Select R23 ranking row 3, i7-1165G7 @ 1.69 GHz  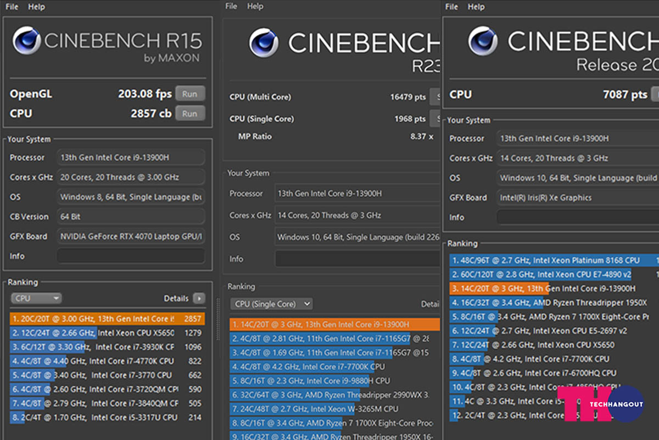(x=335, y=353)
